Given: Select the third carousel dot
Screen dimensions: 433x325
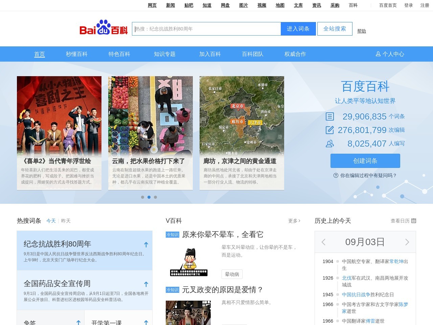Looking at the screenshot, I should click(x=155, y=197).
